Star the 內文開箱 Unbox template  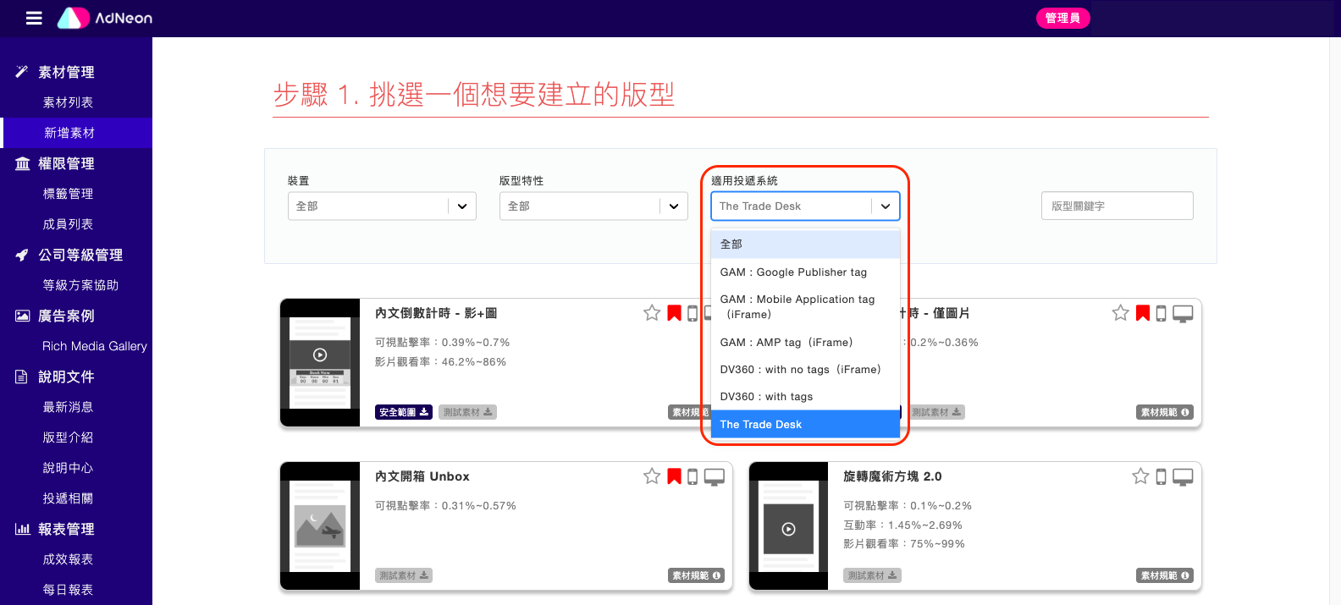[652, 476]
